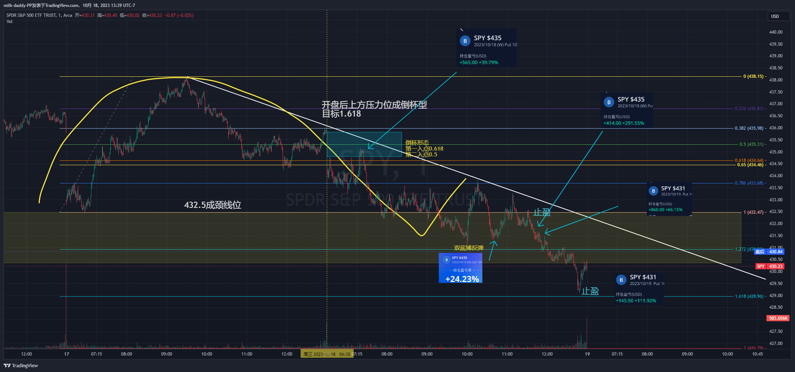Select the 1.618 (428.96) Fibonacci level label

(x=749, y=296)
